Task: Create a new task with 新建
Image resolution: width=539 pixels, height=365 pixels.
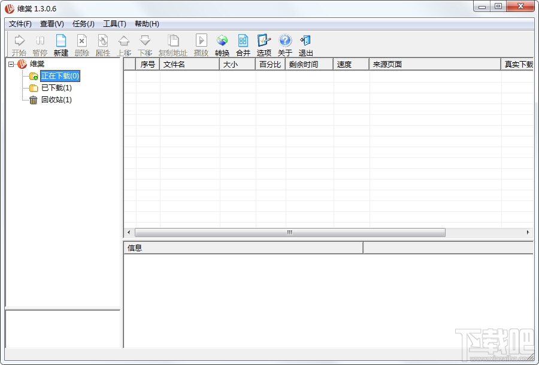Action: [x=61, y=45]
